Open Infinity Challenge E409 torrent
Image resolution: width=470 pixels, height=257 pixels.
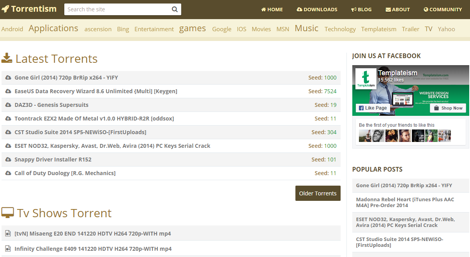point(93,249)
